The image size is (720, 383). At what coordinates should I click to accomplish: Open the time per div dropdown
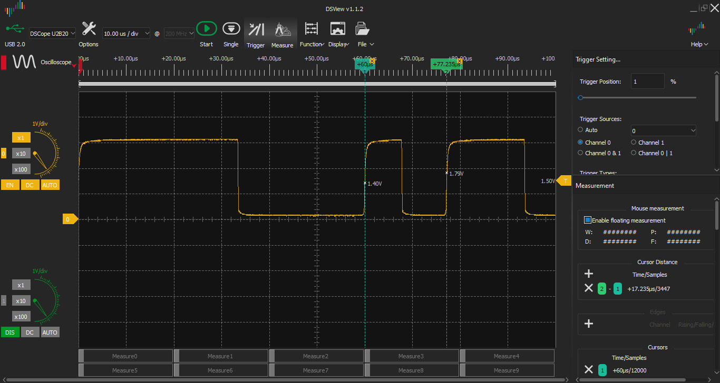pyautogui.click(x=126, y=33)
